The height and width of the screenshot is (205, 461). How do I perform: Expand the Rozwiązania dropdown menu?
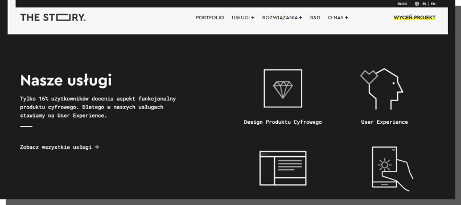(282, 18)
